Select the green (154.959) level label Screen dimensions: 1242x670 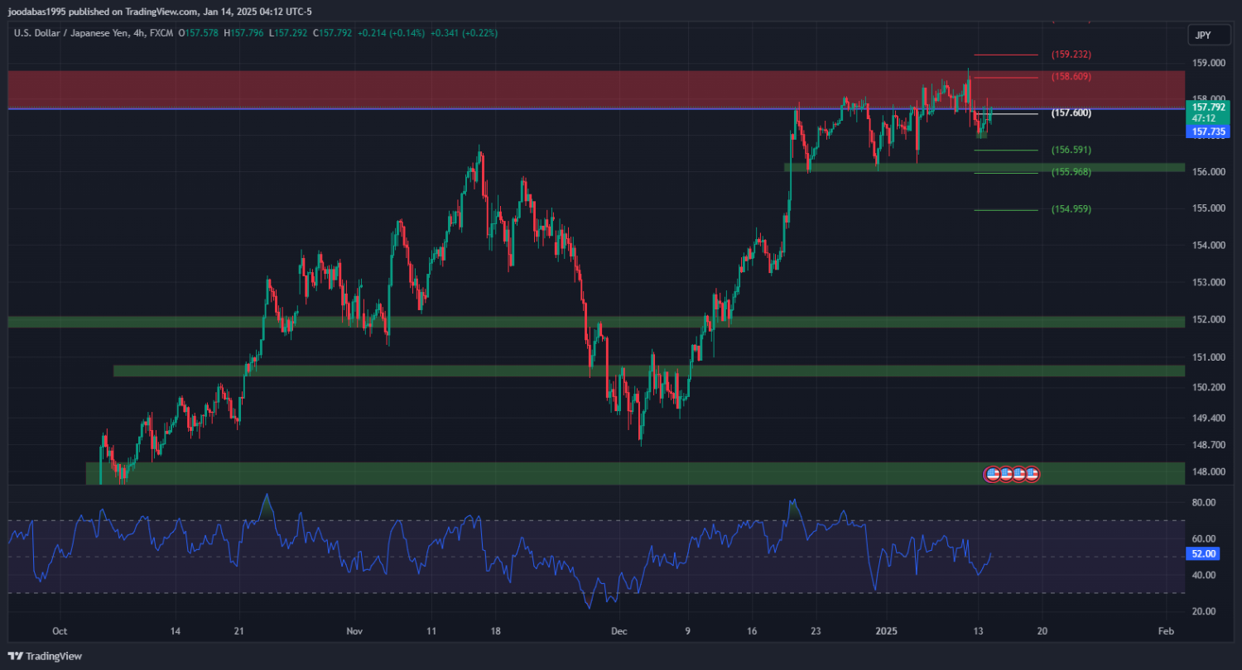1071,209
